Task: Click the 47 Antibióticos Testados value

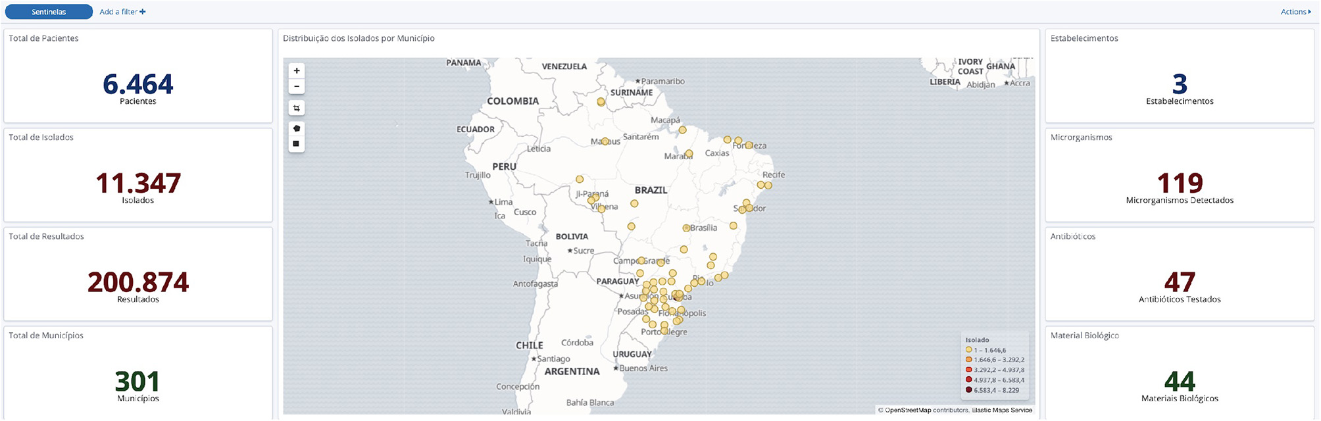Action: coord(1180,283)
